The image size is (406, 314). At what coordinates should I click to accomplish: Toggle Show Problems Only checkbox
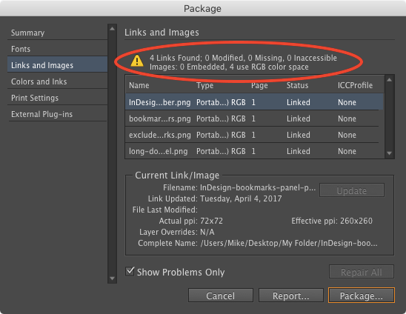click(x=130, y=272)
